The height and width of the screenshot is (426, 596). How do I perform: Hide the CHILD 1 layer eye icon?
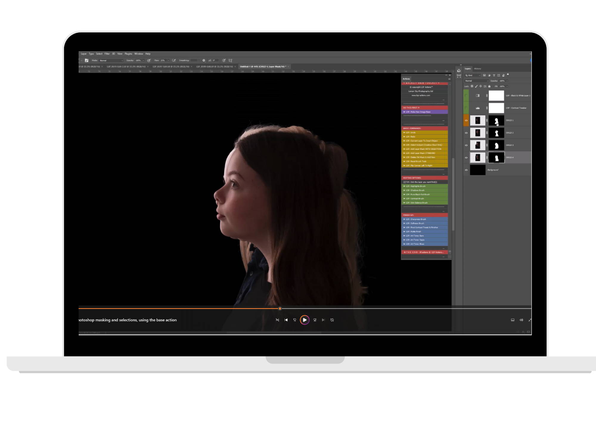466,121
